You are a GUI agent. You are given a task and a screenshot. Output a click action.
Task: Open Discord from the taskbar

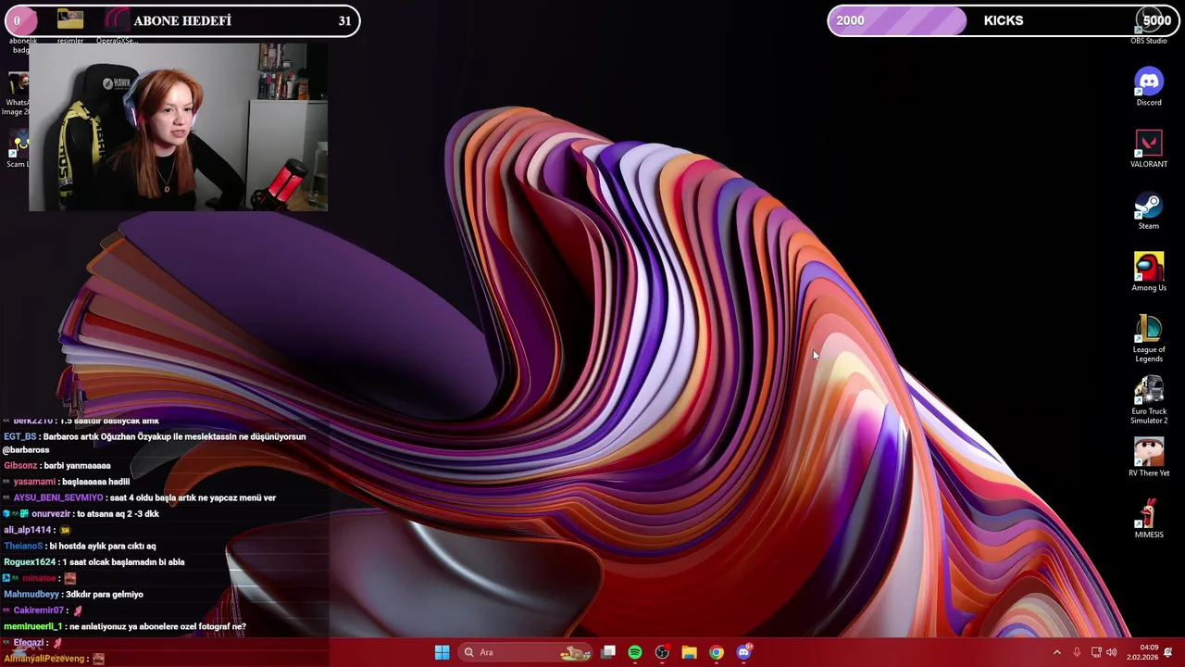click(x=743, y=652)
